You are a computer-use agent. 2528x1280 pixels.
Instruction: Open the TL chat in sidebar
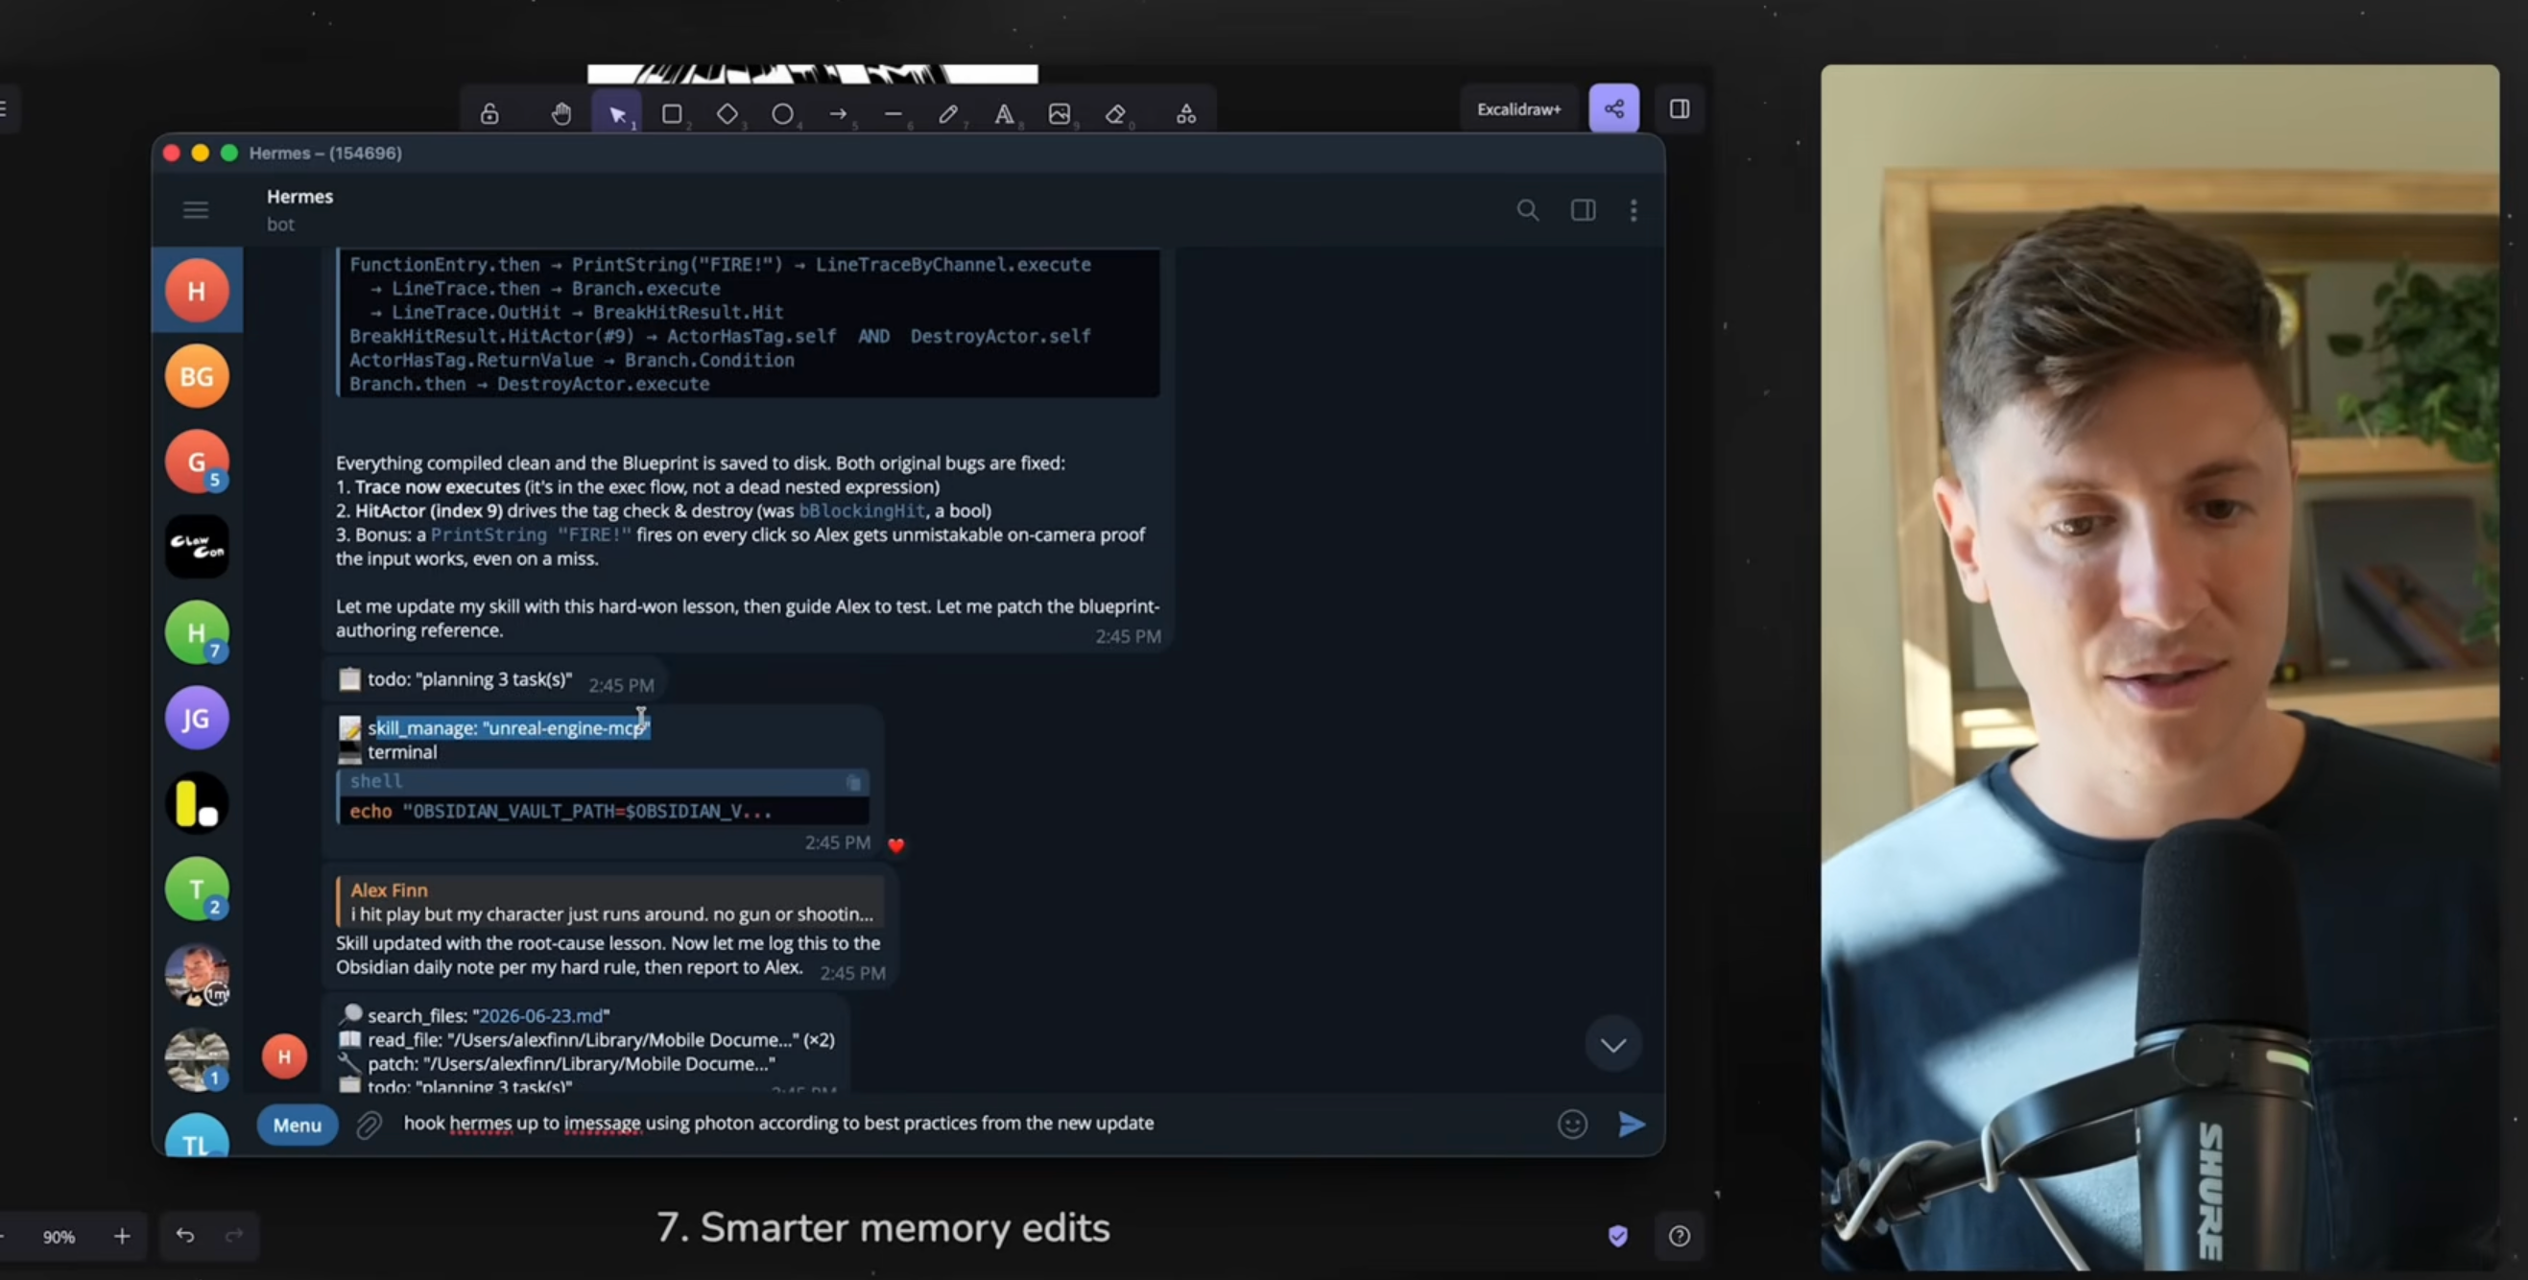pyautogui.click(x=198, y=1136)
